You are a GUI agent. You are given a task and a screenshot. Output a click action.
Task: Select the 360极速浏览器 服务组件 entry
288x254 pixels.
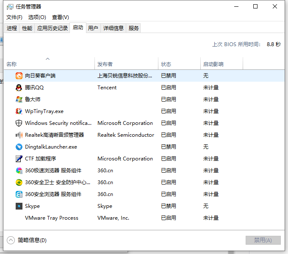click(x=53, y=171)
